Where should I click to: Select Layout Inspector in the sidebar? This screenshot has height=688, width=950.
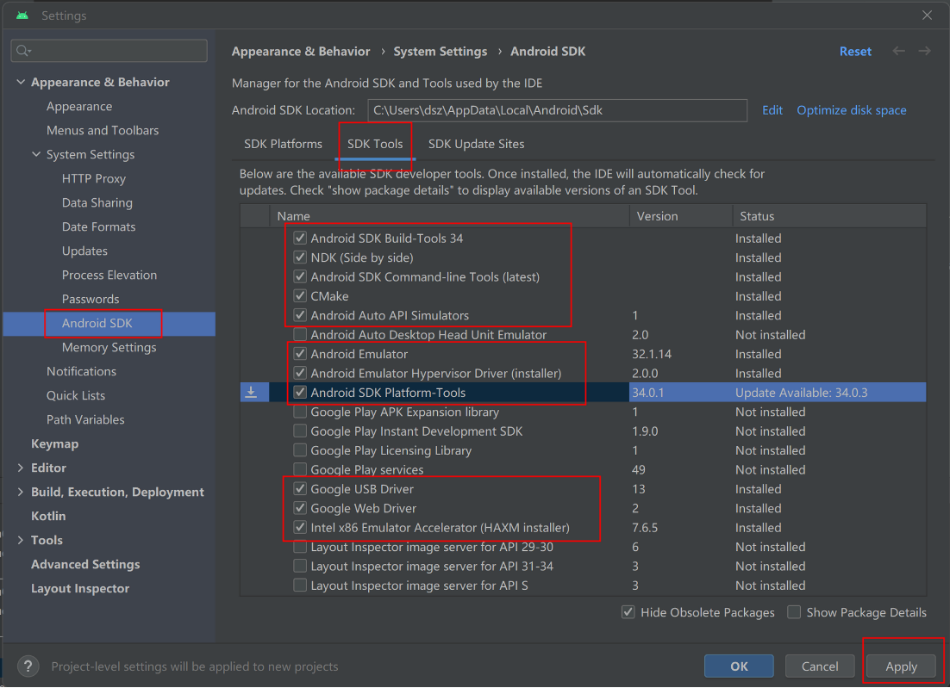click(x=80, y=588)
